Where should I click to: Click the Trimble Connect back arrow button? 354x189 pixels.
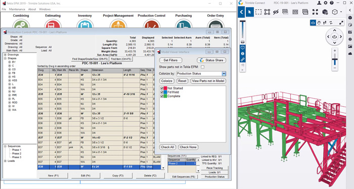point(241,12)
